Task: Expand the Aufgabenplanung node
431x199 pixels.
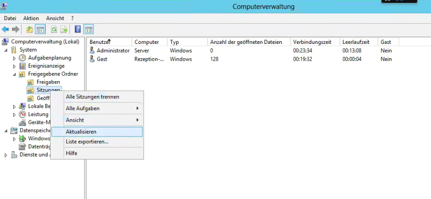Action: (15, 58)
